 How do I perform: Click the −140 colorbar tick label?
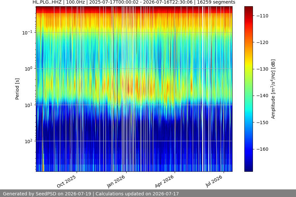262,96
